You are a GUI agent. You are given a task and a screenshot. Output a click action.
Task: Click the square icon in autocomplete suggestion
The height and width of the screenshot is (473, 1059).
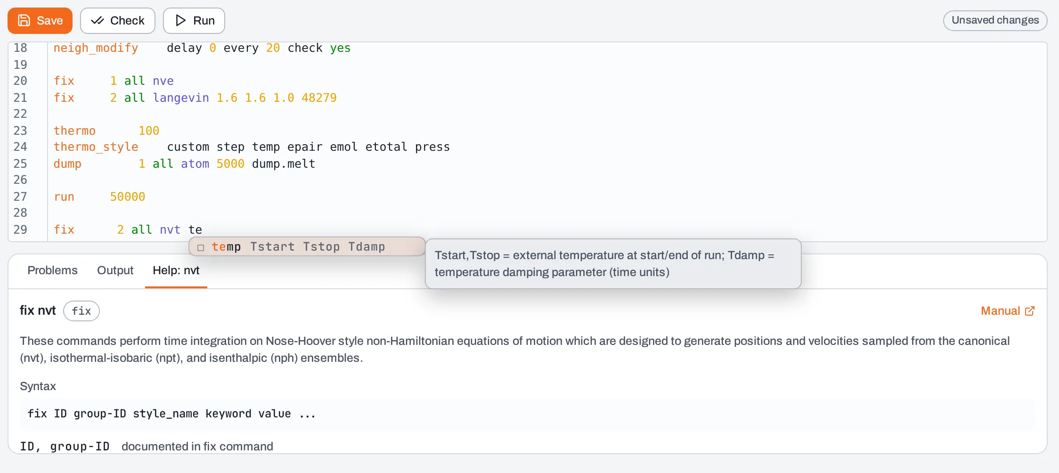(x=201, y=248)
